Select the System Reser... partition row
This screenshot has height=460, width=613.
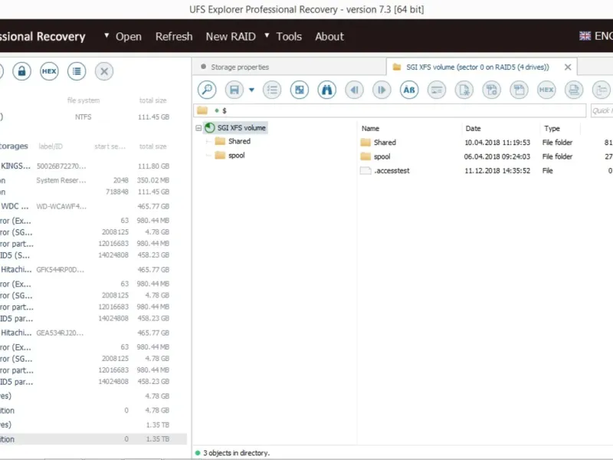click(x=93, y=180)
